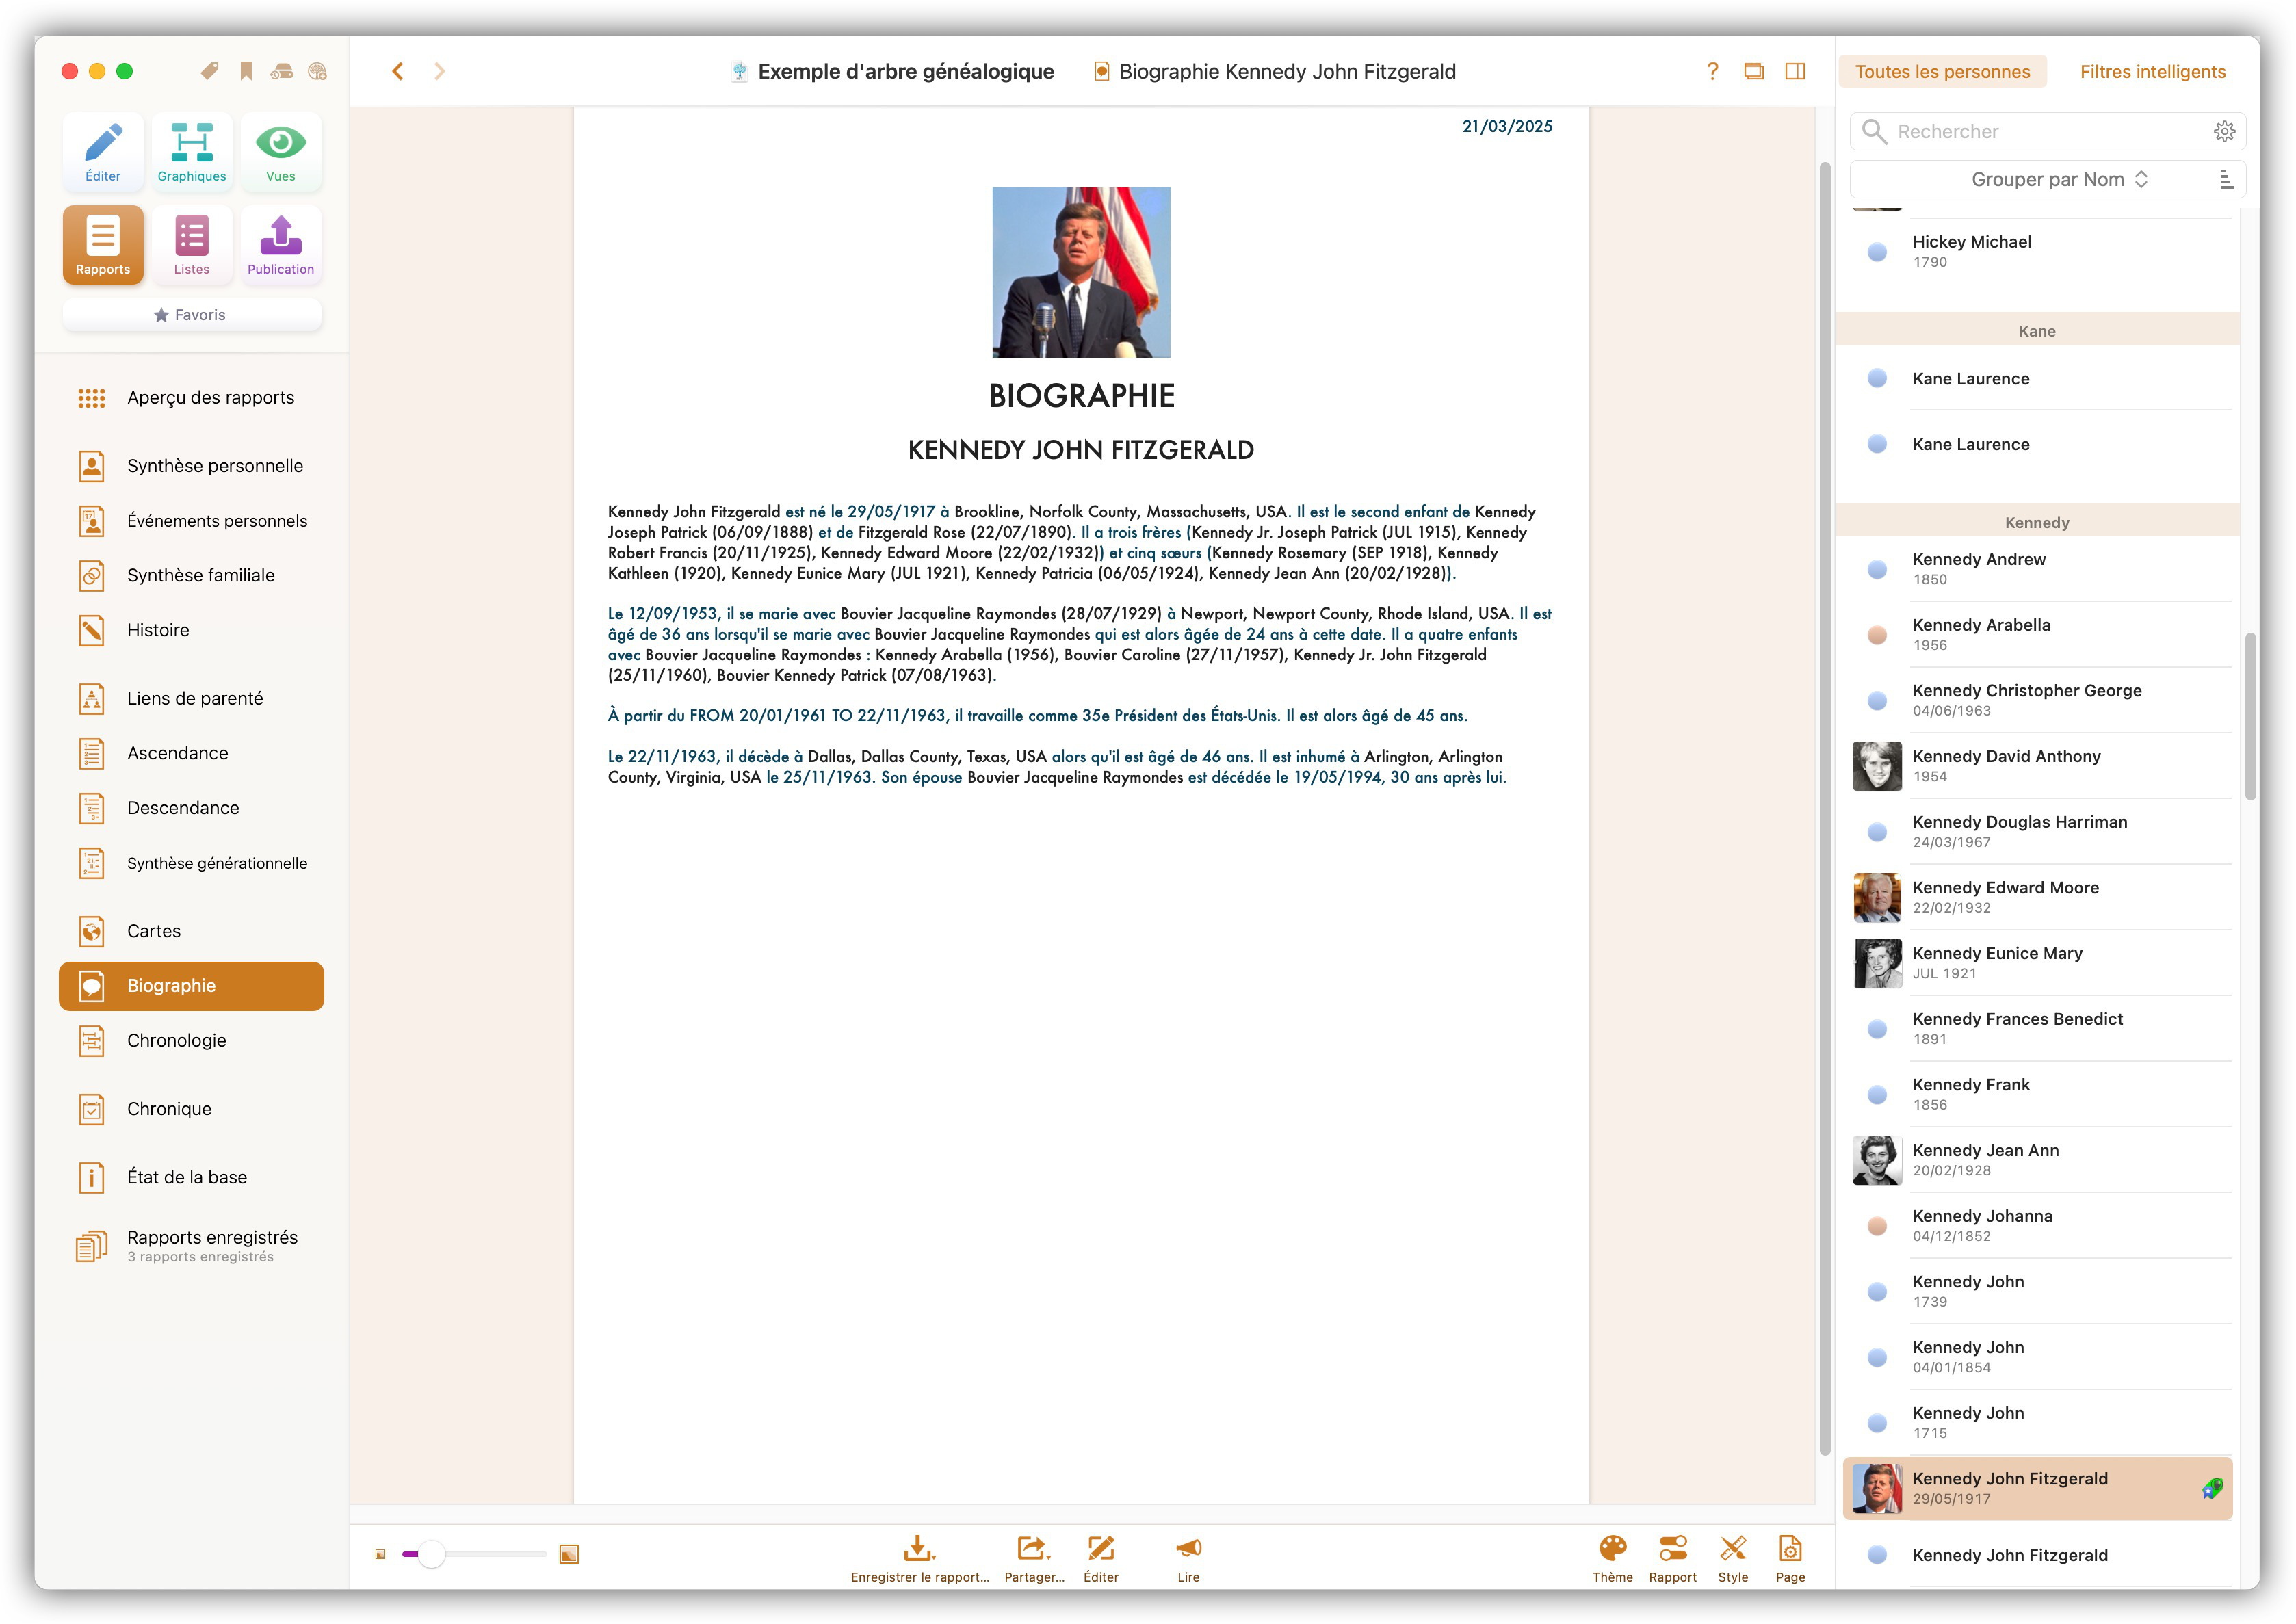Click the person list scrollbar
The height and width of the screenshot is (1624, 2296).
click(x=2250, y=716)
